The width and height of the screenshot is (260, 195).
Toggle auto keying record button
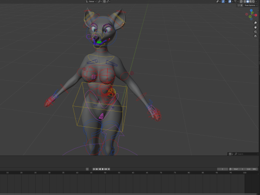(x=87, y=169)
